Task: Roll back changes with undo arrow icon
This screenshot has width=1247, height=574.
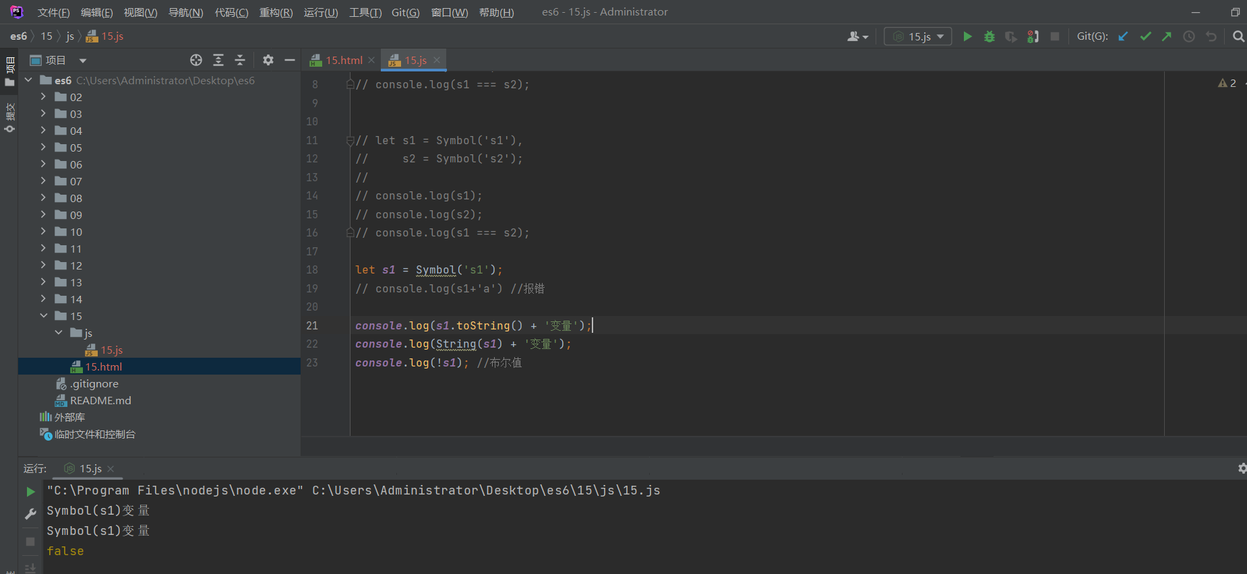Action: pyautogui.click(x=1211, y=36)
